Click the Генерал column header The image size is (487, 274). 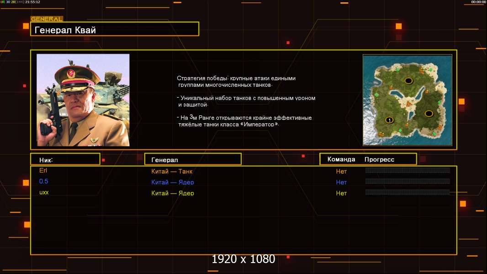(x=192, y=159)
